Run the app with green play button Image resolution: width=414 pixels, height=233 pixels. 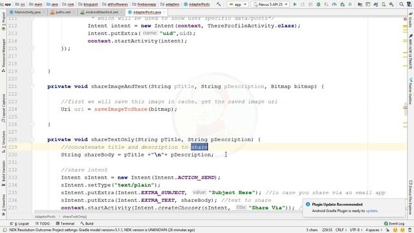[x=295, y=5]
